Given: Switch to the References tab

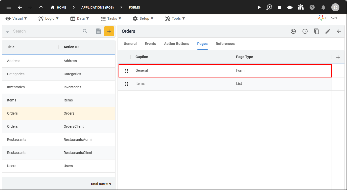Looking at the screenshot, I should (225, 44).
